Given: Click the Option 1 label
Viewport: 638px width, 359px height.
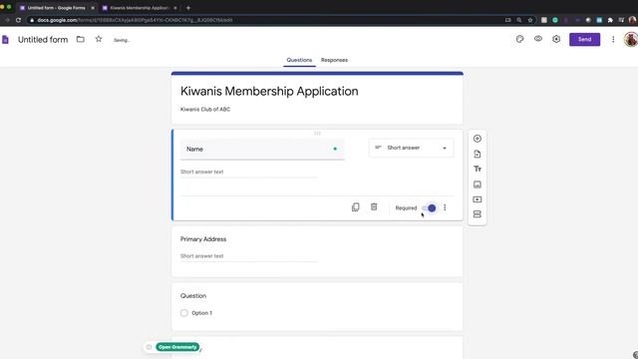Looking at the screenshot, I should pos(201,313).
